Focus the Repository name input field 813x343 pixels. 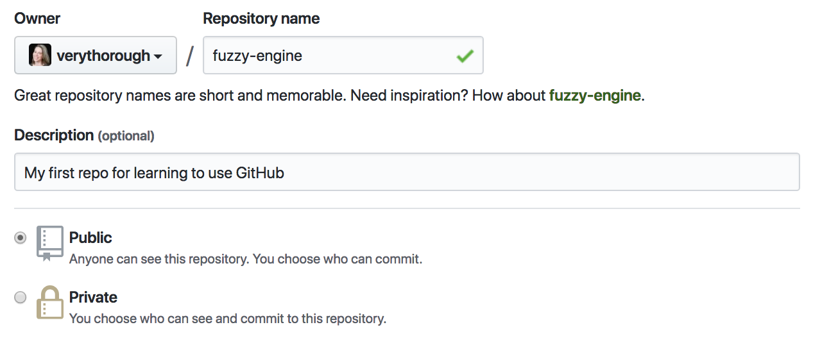[x=343, y=55]
